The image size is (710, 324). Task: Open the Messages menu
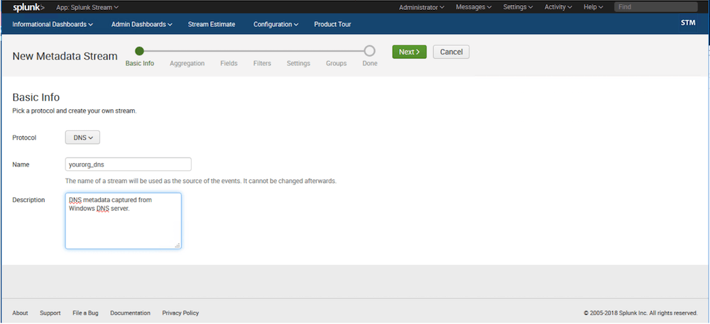click(474, 7)
